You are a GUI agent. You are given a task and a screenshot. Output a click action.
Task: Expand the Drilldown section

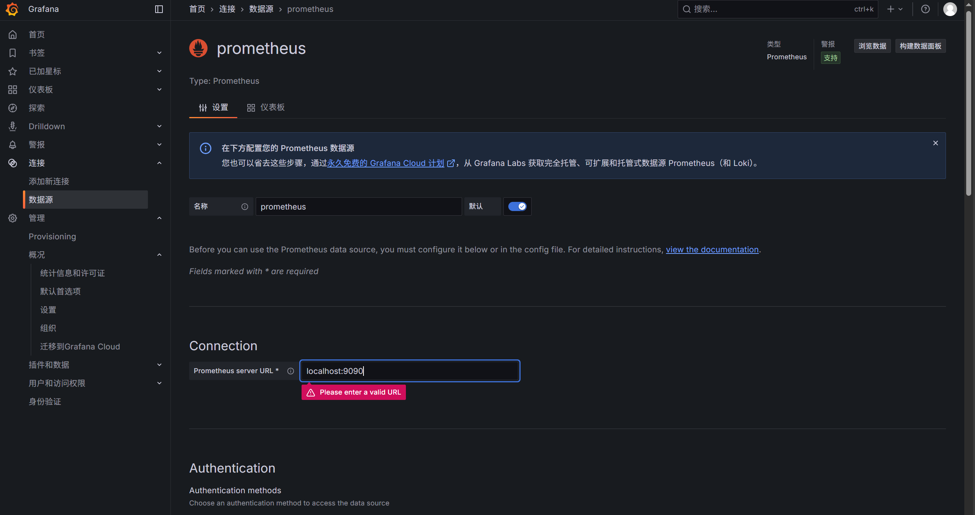click(159, 126)
